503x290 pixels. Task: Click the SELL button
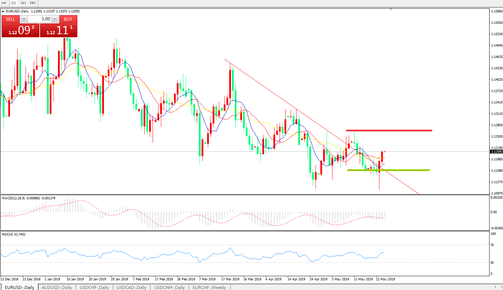point(10,19)
